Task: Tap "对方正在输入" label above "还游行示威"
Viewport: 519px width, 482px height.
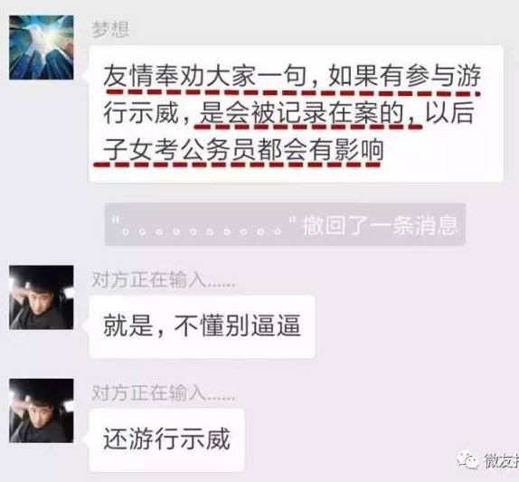Action: pyautogui.click(x=163, y=393)
